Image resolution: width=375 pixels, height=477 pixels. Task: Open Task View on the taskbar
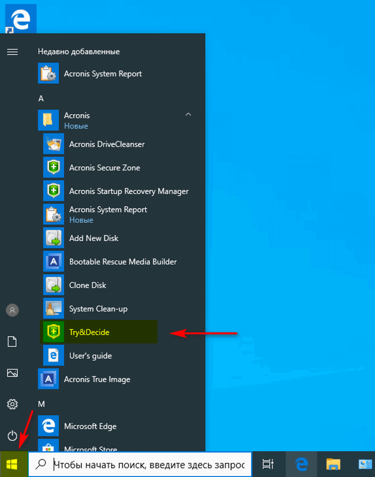pos(268,464)
